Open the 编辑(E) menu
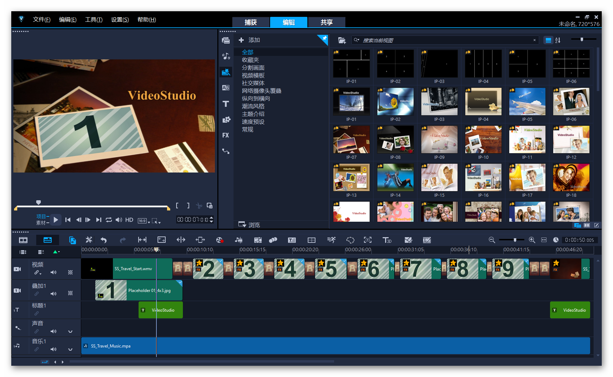Image resolution: width=613 pixels, height=377 pixels. click(x=68, y=20)
